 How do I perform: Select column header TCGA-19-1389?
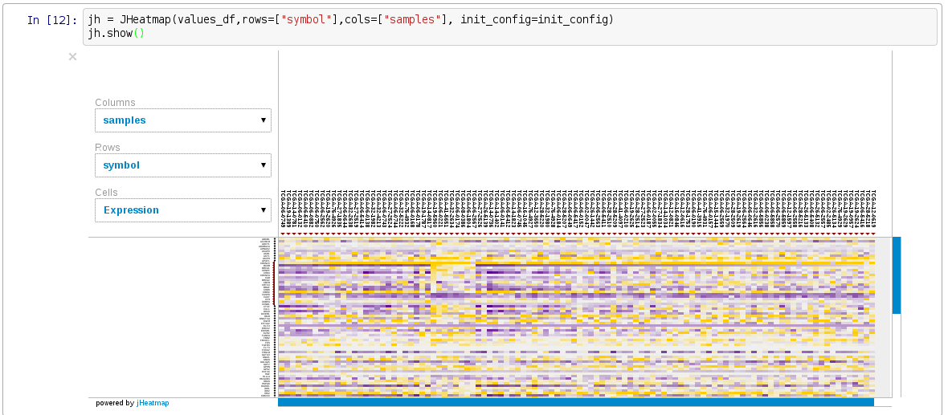tap(288, 209)
